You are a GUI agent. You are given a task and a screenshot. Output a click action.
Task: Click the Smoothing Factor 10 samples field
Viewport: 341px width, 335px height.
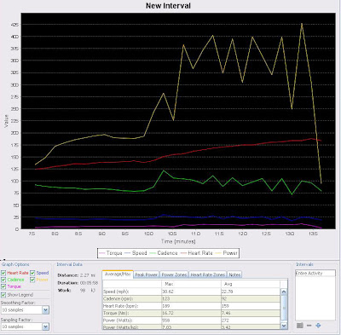21,310
